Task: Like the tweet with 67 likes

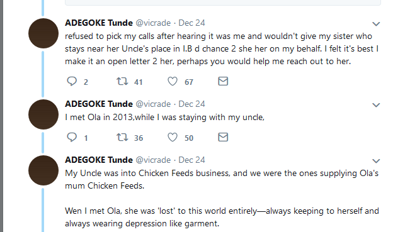Action: pyautogui.click(x=173, y=81)
